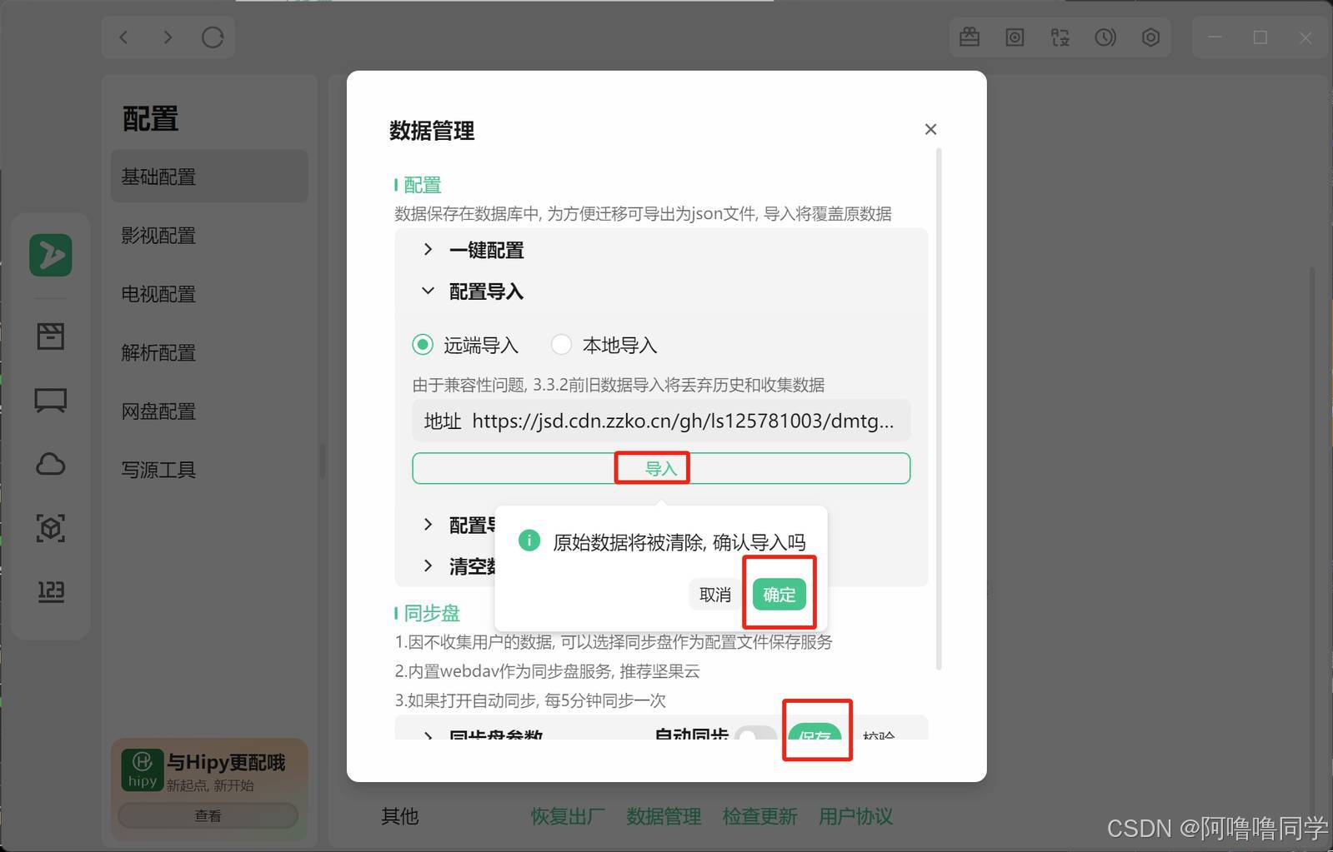Confirm import with the 确定 button
The width and height of the screenshot is (1333, 852).
[779, 595]
